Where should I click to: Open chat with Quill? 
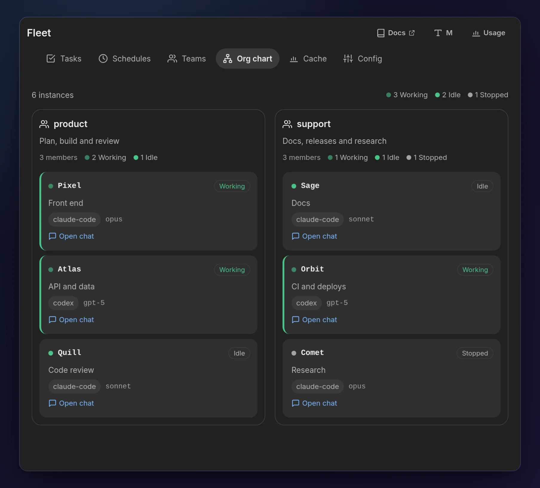click(71, 403)
